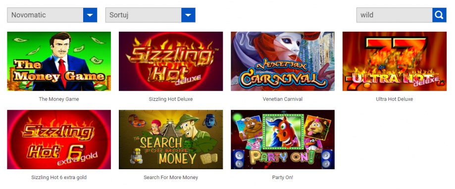Click the magnifying glass search icon
This screenshot has height=189, width=455.
click(439, 15)
